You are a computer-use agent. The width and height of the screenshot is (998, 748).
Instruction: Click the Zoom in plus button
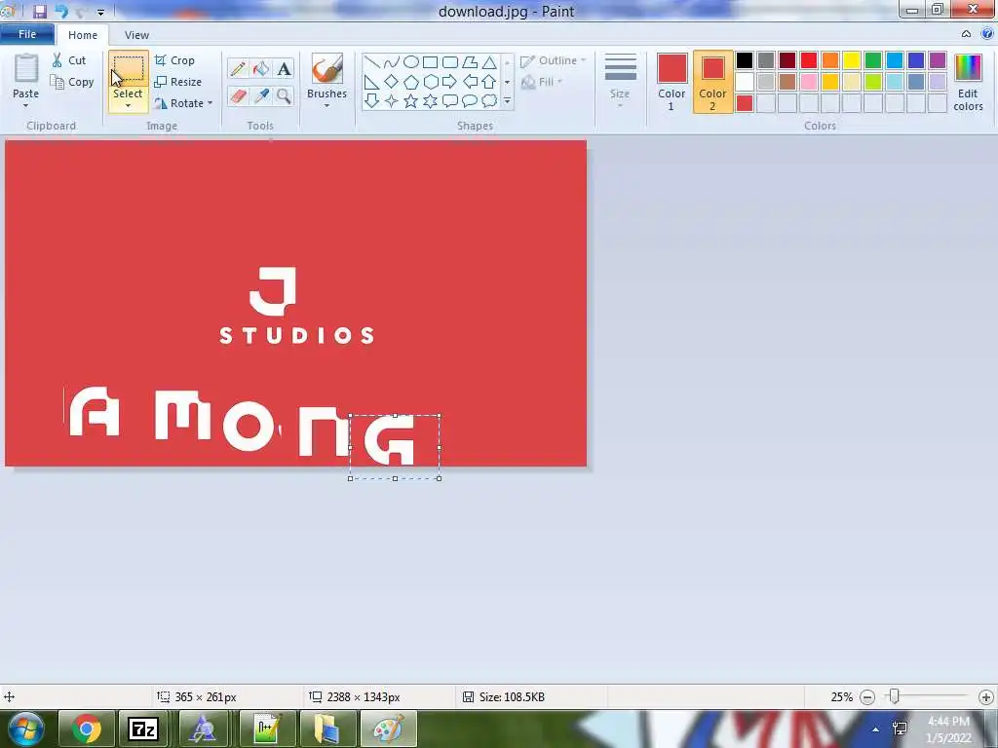click(x=986, y=697)
